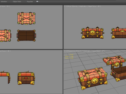Click the Edged Faces label in bottom-left viewport
This screenshot has width=126, height=94.
coord(3,51)
